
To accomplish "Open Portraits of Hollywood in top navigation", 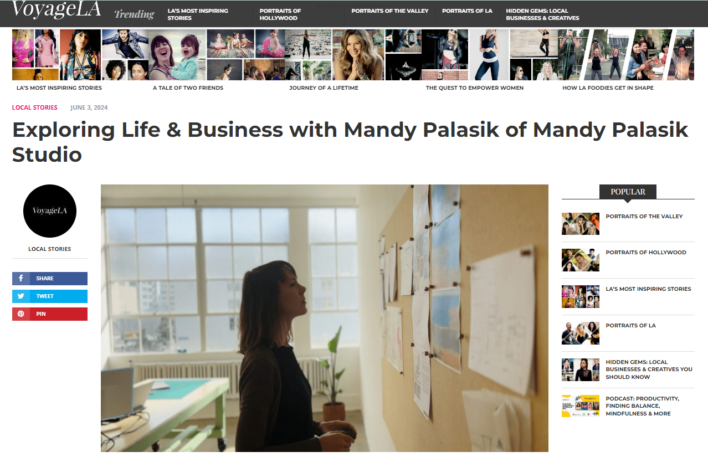I will (x=280, y=14).
